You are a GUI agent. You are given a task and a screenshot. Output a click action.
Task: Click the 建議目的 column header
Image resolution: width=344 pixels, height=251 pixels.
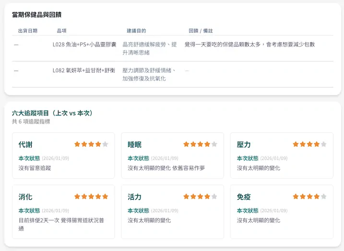click(x=136, y=31)
